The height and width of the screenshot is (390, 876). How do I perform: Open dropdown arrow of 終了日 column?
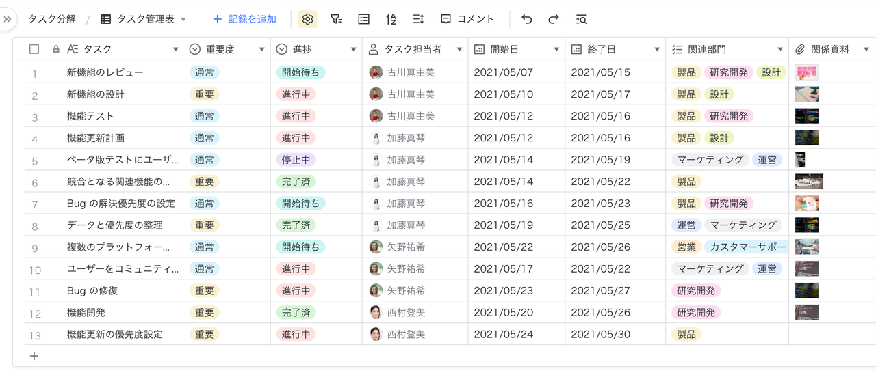click(657, 49)
